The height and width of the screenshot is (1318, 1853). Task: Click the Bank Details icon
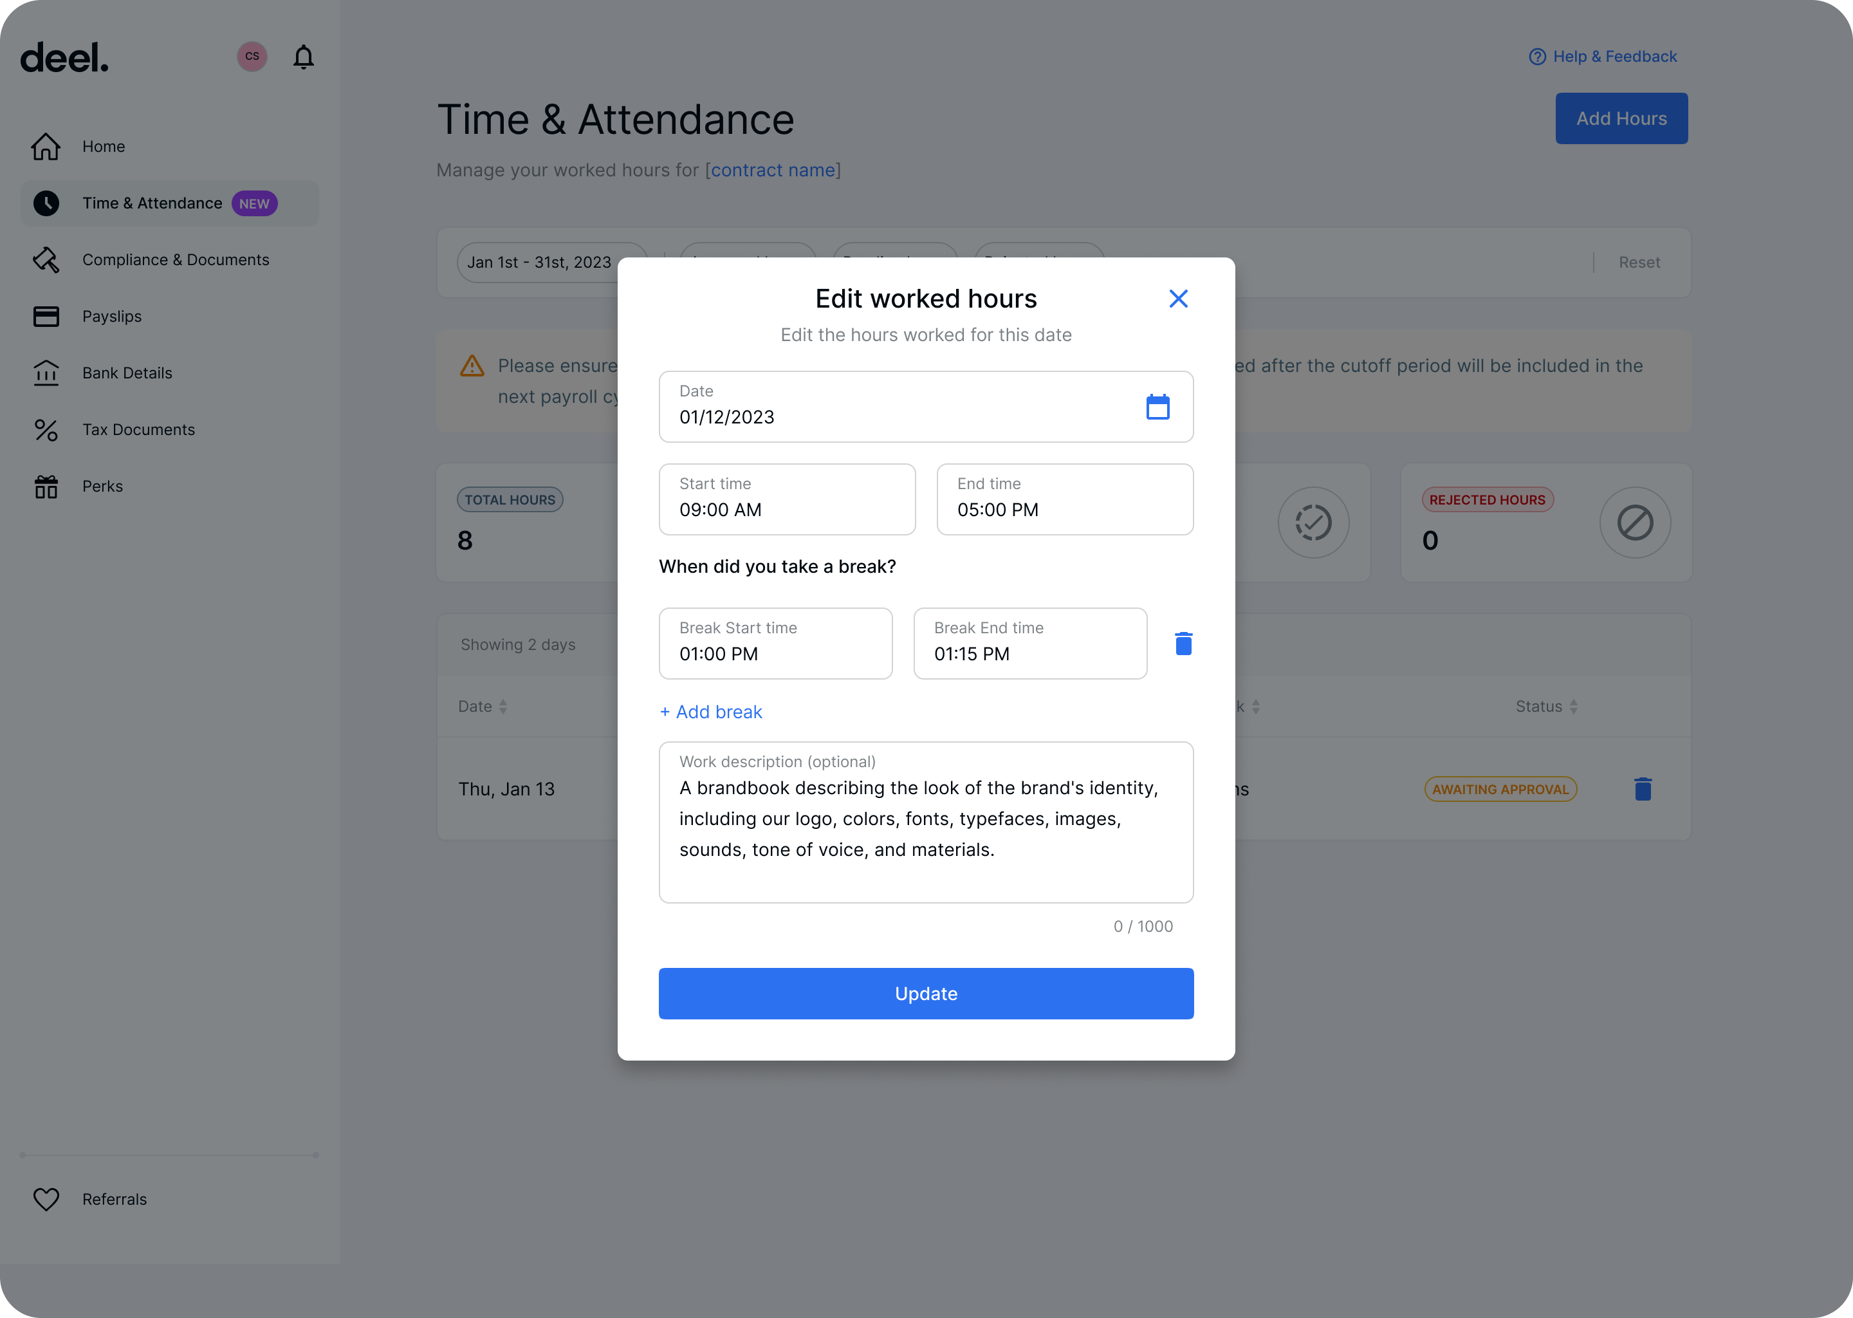pyautogui.click(x=46, y=373)
